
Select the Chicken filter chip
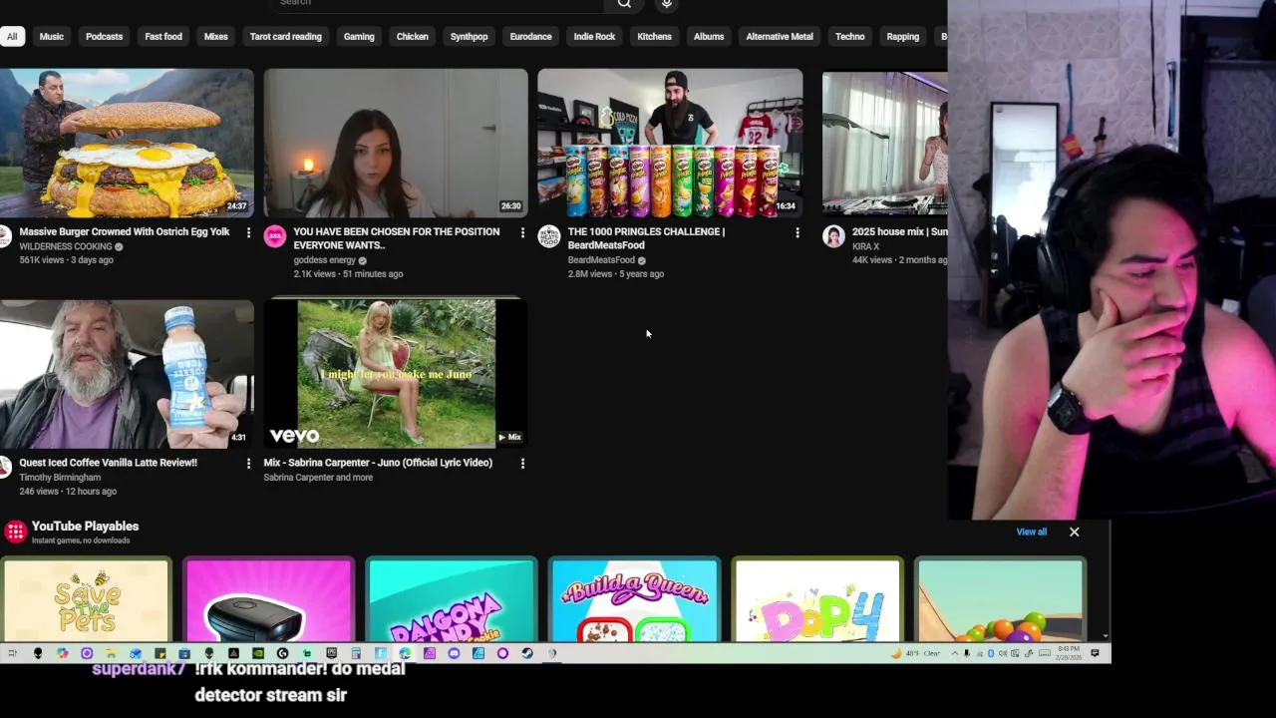[x=412, y=37]
